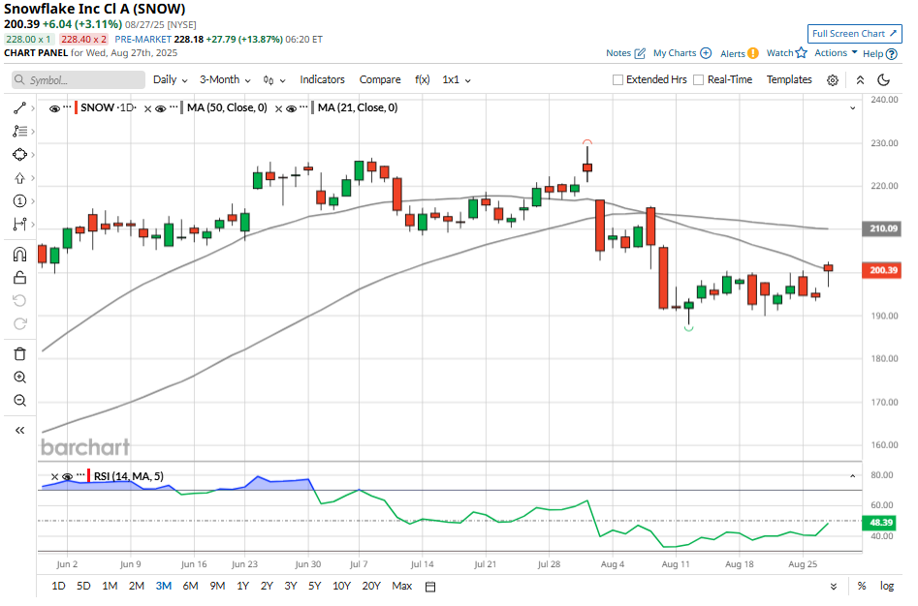The image size is (918, 606).
Task: Select the 1Y time range
Action: click(243, 586)
